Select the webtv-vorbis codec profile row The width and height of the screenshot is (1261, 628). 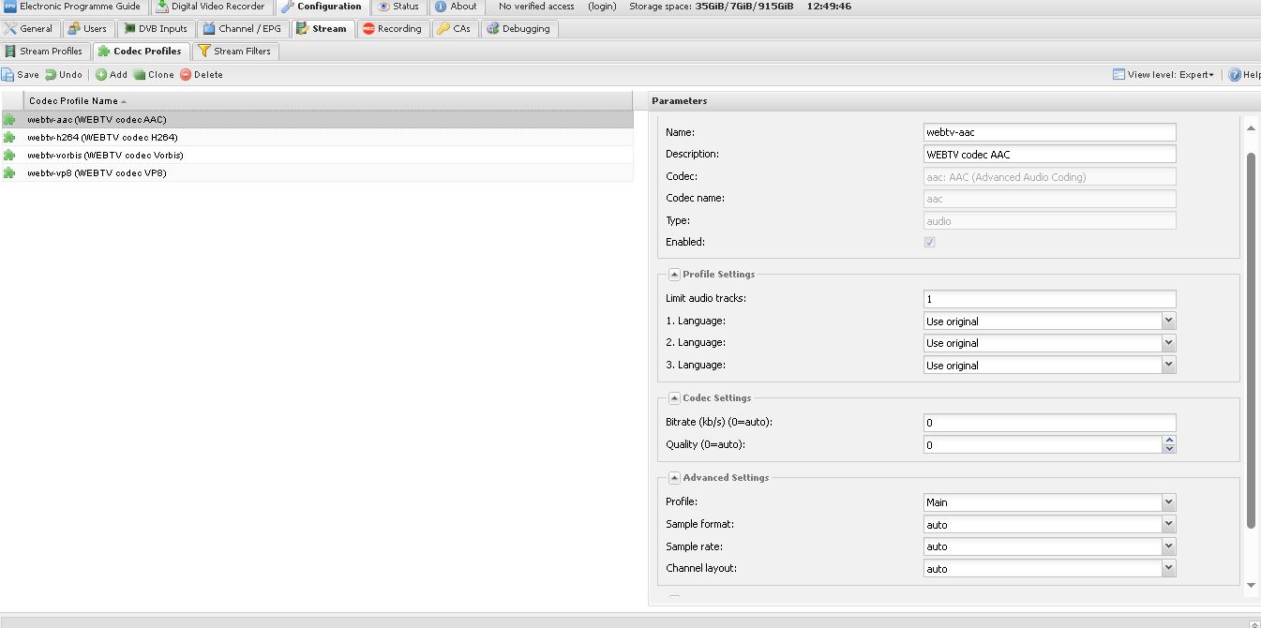tap(105, 156)
